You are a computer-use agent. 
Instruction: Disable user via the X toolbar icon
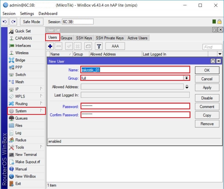(x=77, y=46)
